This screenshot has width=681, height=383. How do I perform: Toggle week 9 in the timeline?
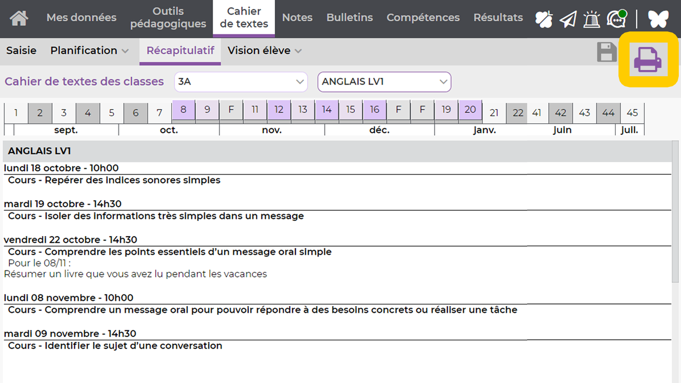click(207, 109)
